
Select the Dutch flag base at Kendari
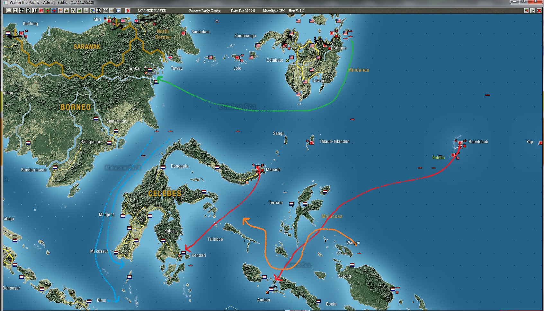[x=183, y=253]
